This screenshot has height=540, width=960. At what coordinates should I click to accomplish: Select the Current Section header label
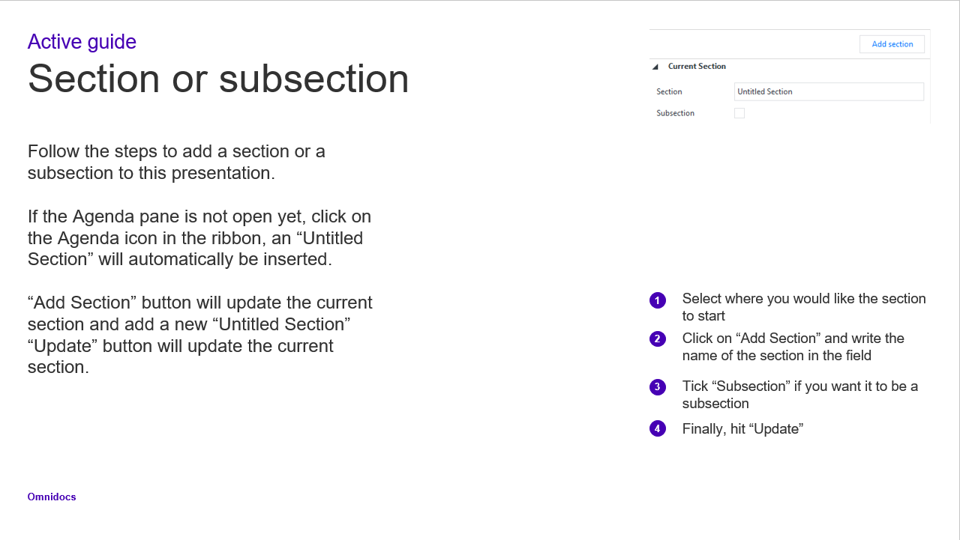(697, 66)
